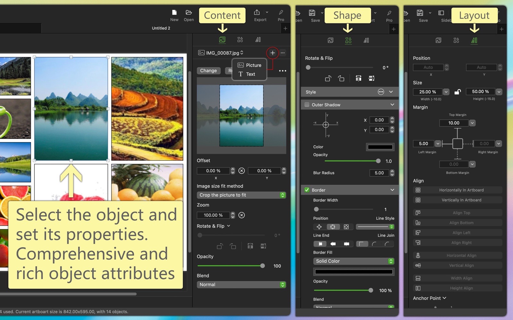Click the Top Margin input field

454,123
